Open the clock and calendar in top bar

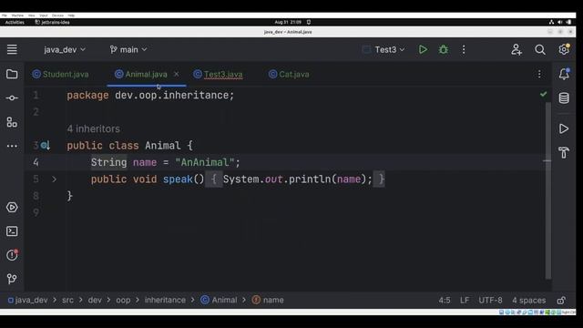[x=288, y=22]
